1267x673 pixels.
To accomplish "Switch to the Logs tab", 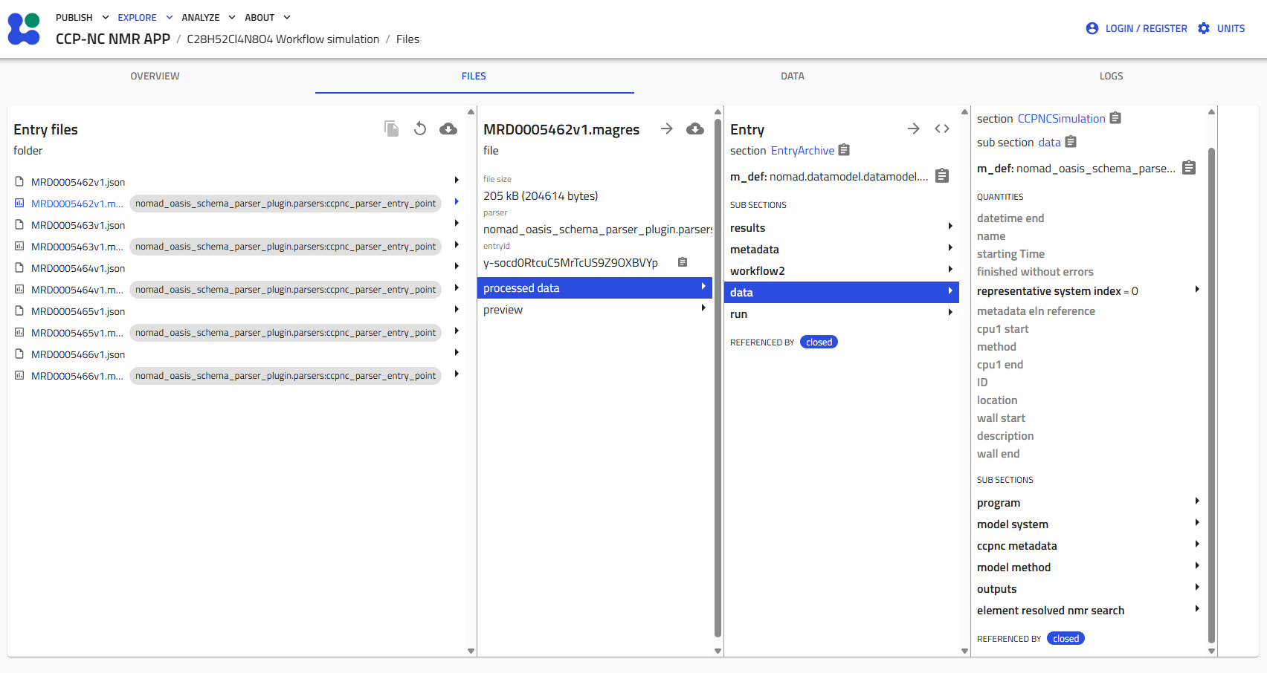I will [x=1111, y=76].
